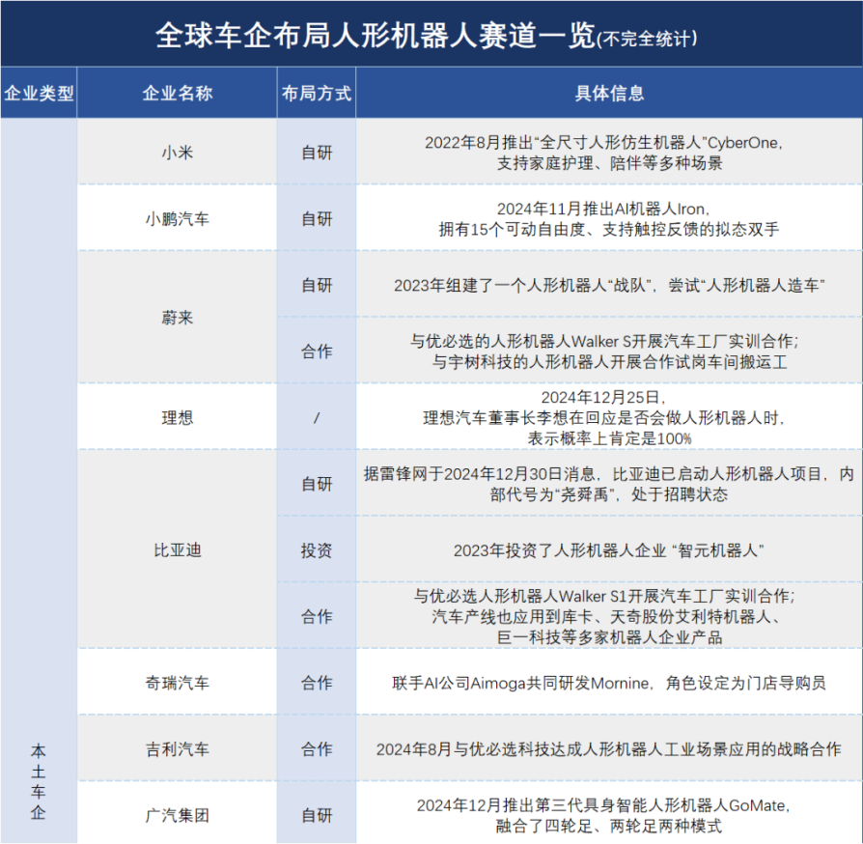Click the GoMate description text
Screen dimensions: 863x844
click(x=603, y=815)
